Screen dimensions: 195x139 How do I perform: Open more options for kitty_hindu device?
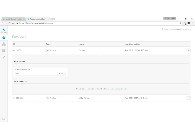coord(189,98)
